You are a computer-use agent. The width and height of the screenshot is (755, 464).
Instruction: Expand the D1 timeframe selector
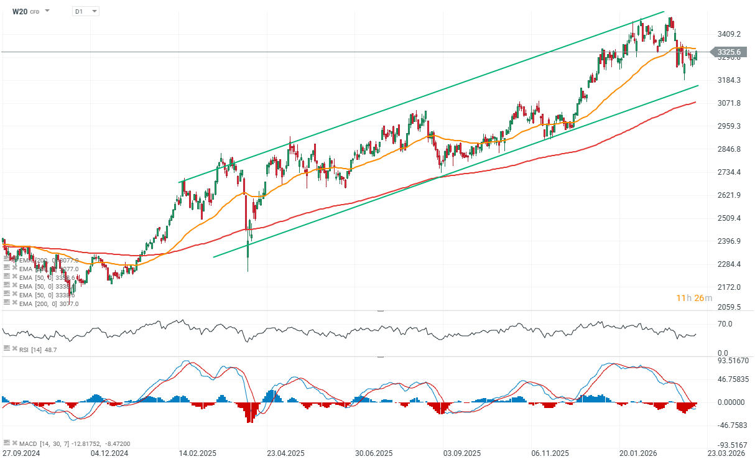[x=93, y=11]
